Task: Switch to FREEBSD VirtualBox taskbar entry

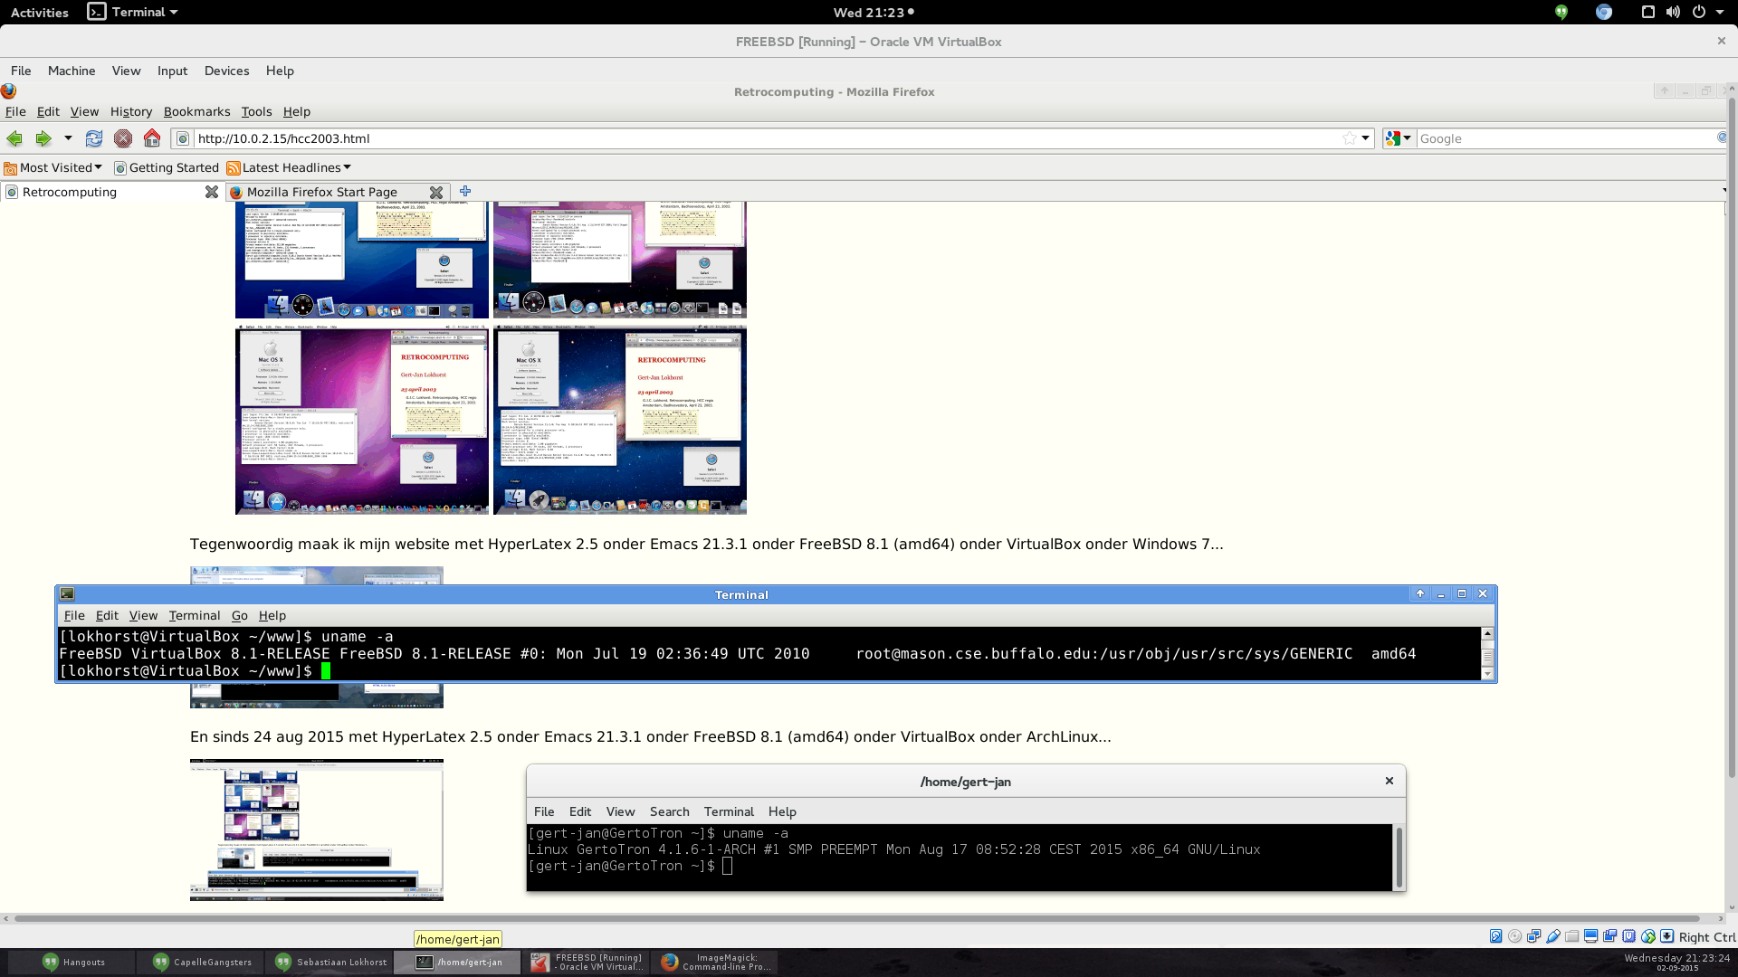Action: click(x=587, y=962)
